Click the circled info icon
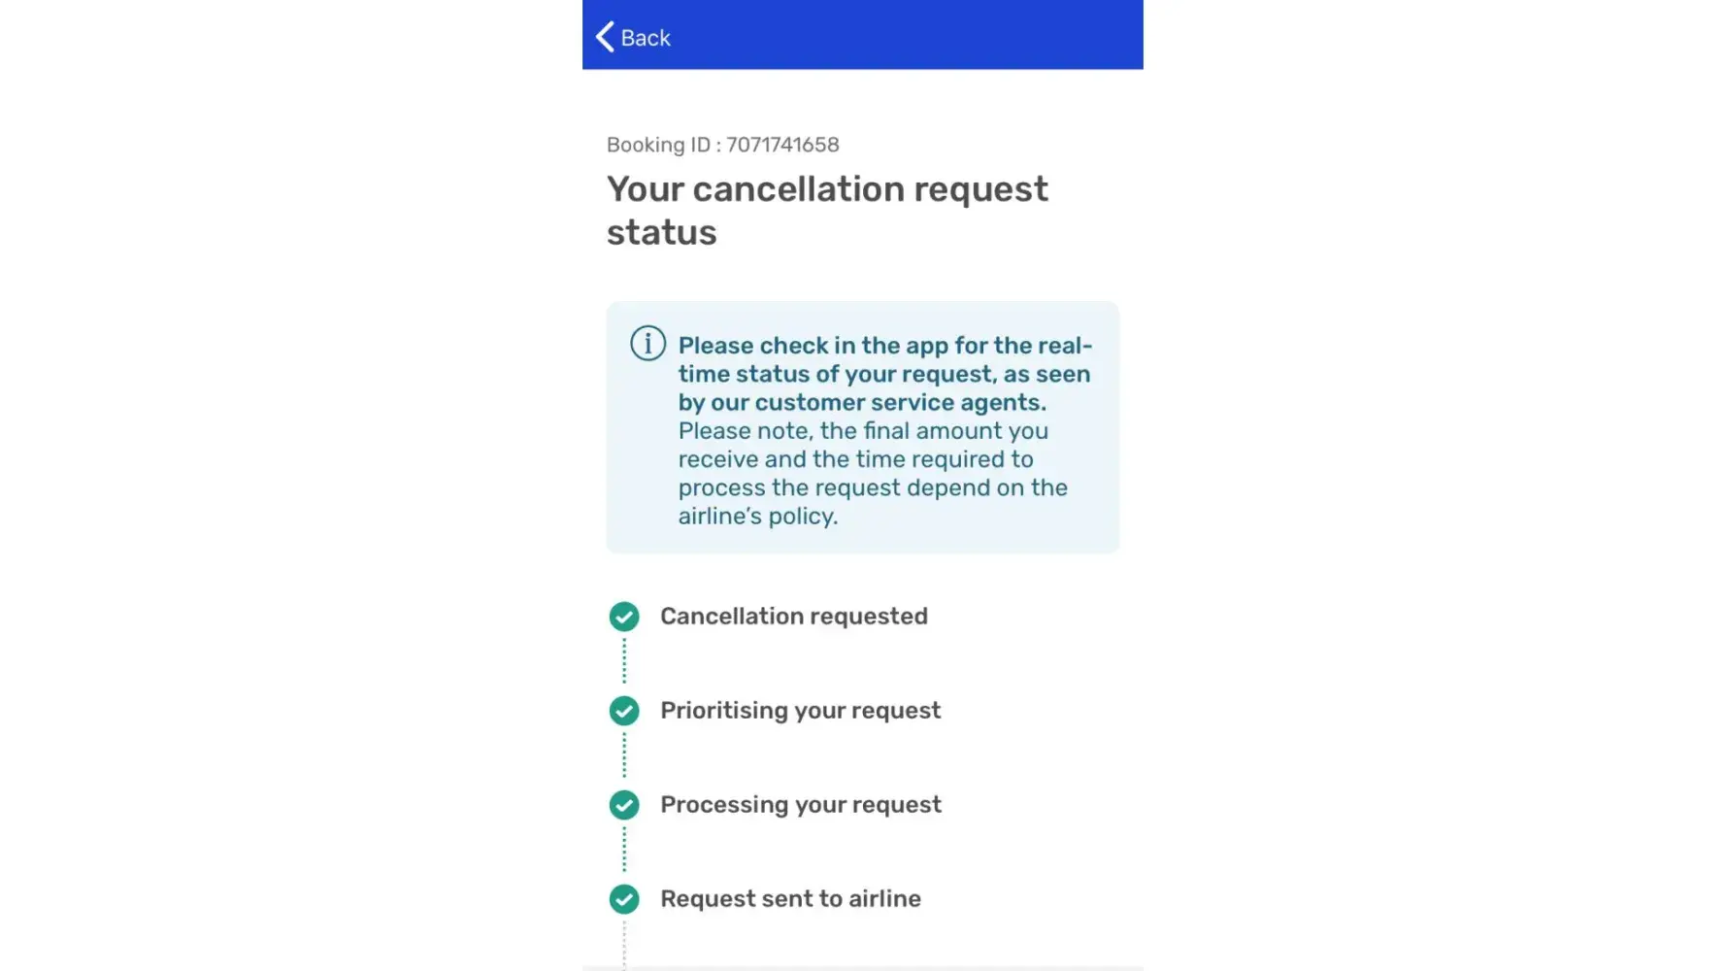The width and height of the screenshot is (1726, 971). (647, 343)
